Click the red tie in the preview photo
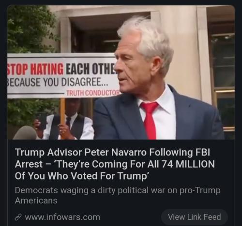The height and width of the screenshot is (226, 242). pos(150,120)
